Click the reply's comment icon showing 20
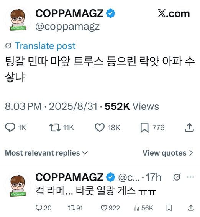The width and height of the screenshot is (200, 217). tap(39, 208)
